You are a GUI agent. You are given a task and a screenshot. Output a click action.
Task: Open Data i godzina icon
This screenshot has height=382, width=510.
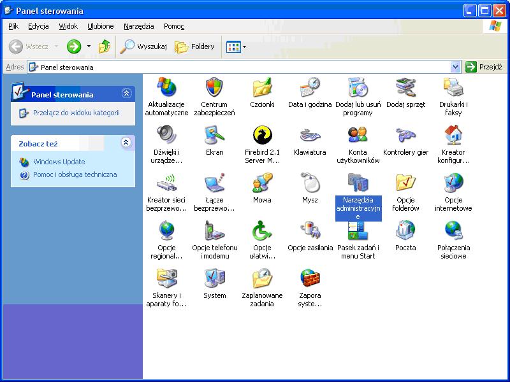coord(310,88)
